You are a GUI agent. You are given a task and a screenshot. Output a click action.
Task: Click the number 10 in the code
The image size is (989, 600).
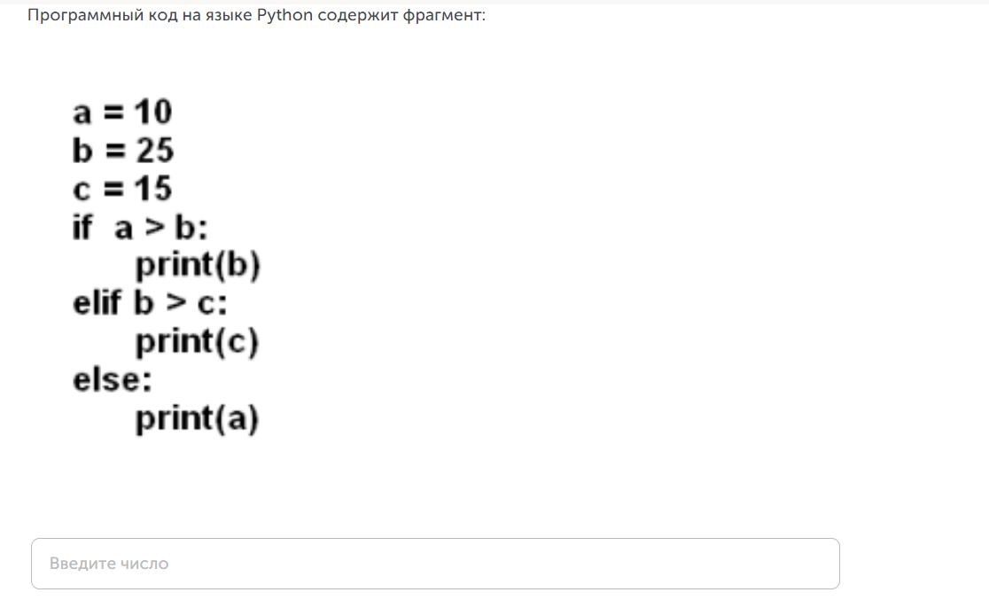pos(152,113)
